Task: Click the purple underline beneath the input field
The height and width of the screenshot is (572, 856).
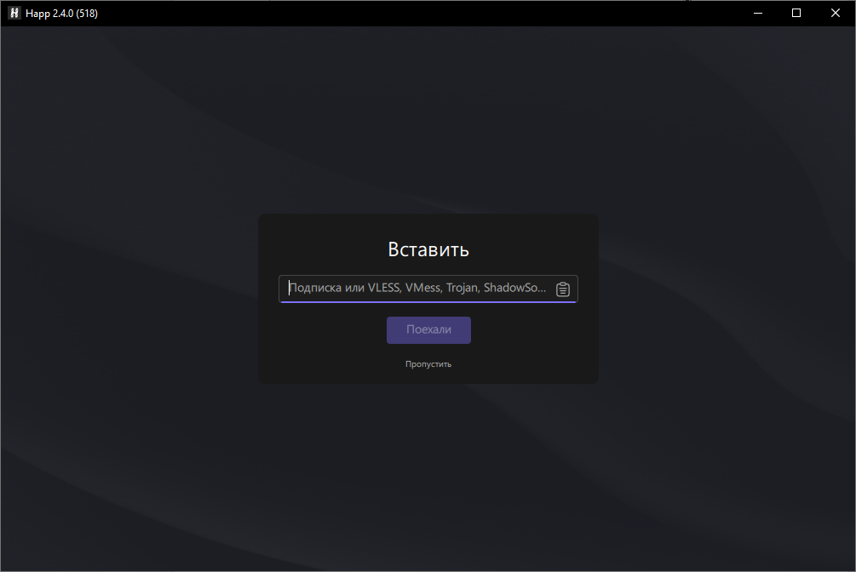Action: (428, 301)
